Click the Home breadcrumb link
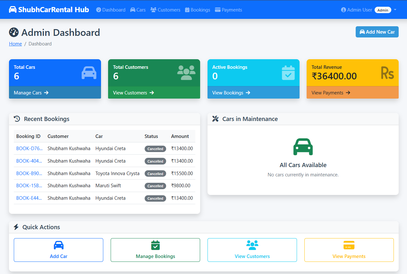This screenshot has width=407, height=274. pyautogui.click(x=15, y=44)
